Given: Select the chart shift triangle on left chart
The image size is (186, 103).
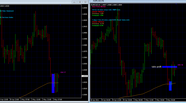Looking at the screenshot, I should [x=60, y=5].
